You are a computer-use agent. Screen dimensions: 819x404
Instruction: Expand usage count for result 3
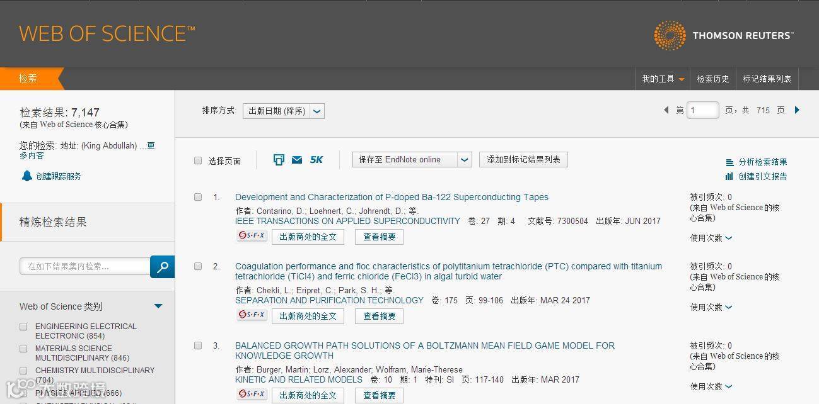point(711,386)
